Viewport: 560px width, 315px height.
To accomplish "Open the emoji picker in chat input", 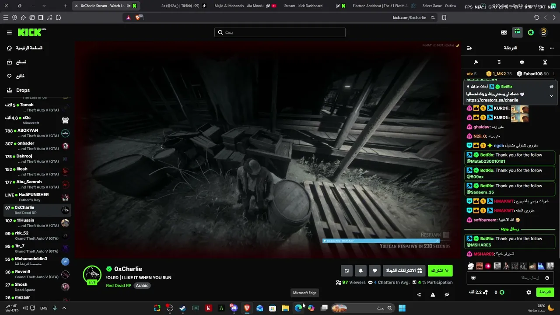I will (547, 278).
